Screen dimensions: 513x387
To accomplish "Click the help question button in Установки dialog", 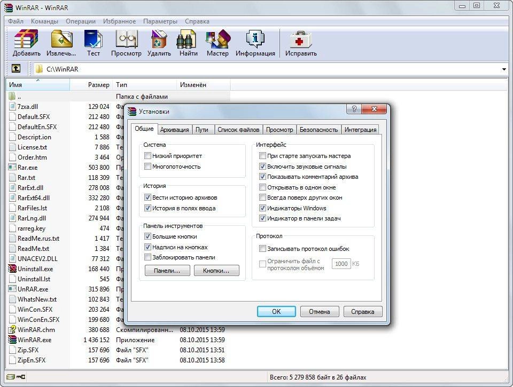I will click(354, 109).
